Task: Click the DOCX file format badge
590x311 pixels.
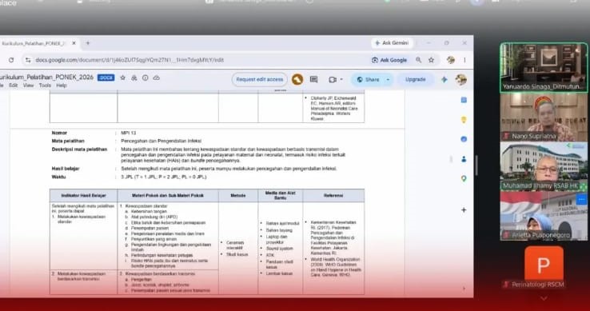Action: (106, 78)
